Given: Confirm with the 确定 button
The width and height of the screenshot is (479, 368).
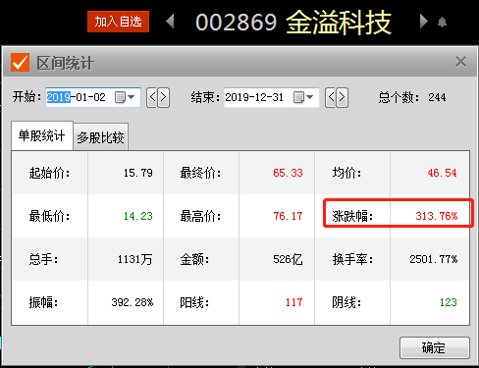Looking at the screenshot, I should 435,347.
